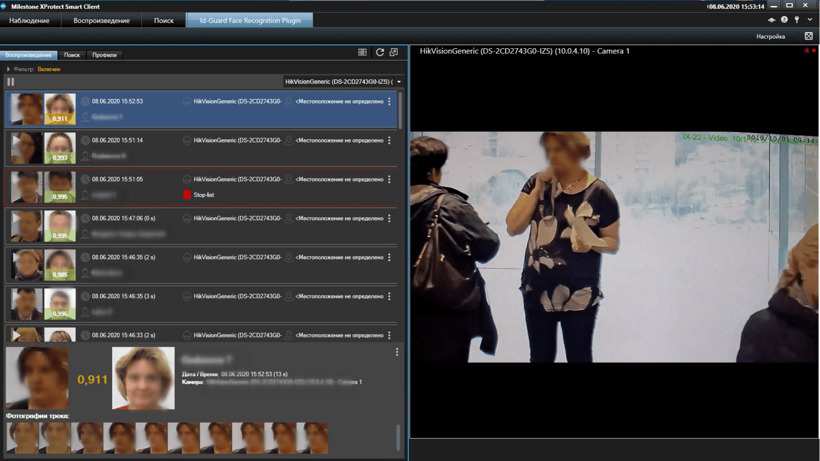Expand the Фильтр section
Image resolution: width=820 pixels, height=461 pixels.
(x=9, y=69)
